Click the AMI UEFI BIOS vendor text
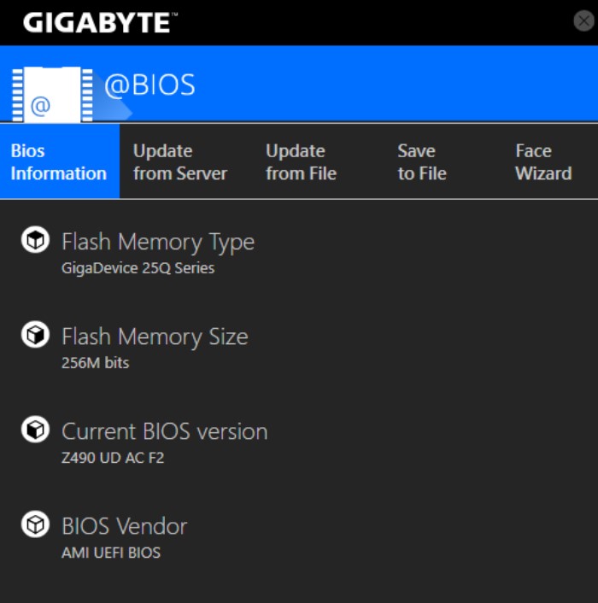 [111, 553]
